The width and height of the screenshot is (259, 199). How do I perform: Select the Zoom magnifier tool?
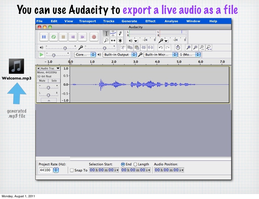coord(106,40)
